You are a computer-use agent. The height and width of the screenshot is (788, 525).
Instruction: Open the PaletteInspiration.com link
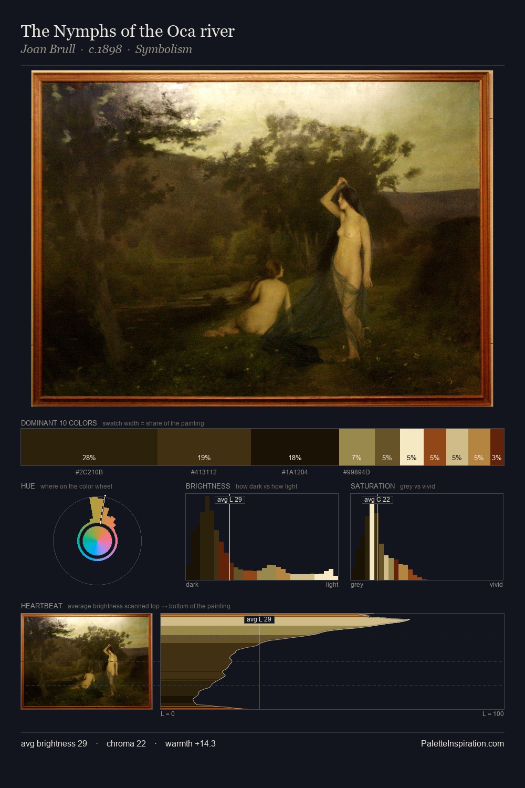(463, 743)
